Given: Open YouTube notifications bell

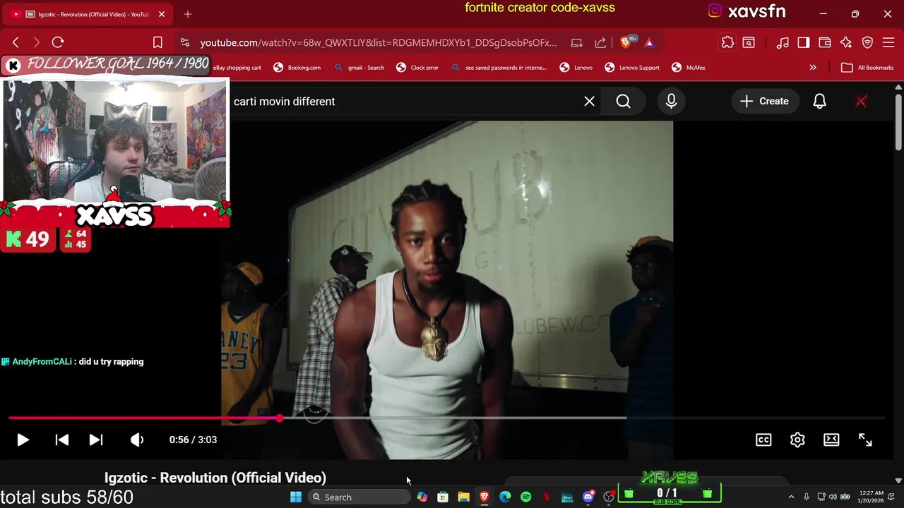Looking at the screenshot, I should point(819,102).
